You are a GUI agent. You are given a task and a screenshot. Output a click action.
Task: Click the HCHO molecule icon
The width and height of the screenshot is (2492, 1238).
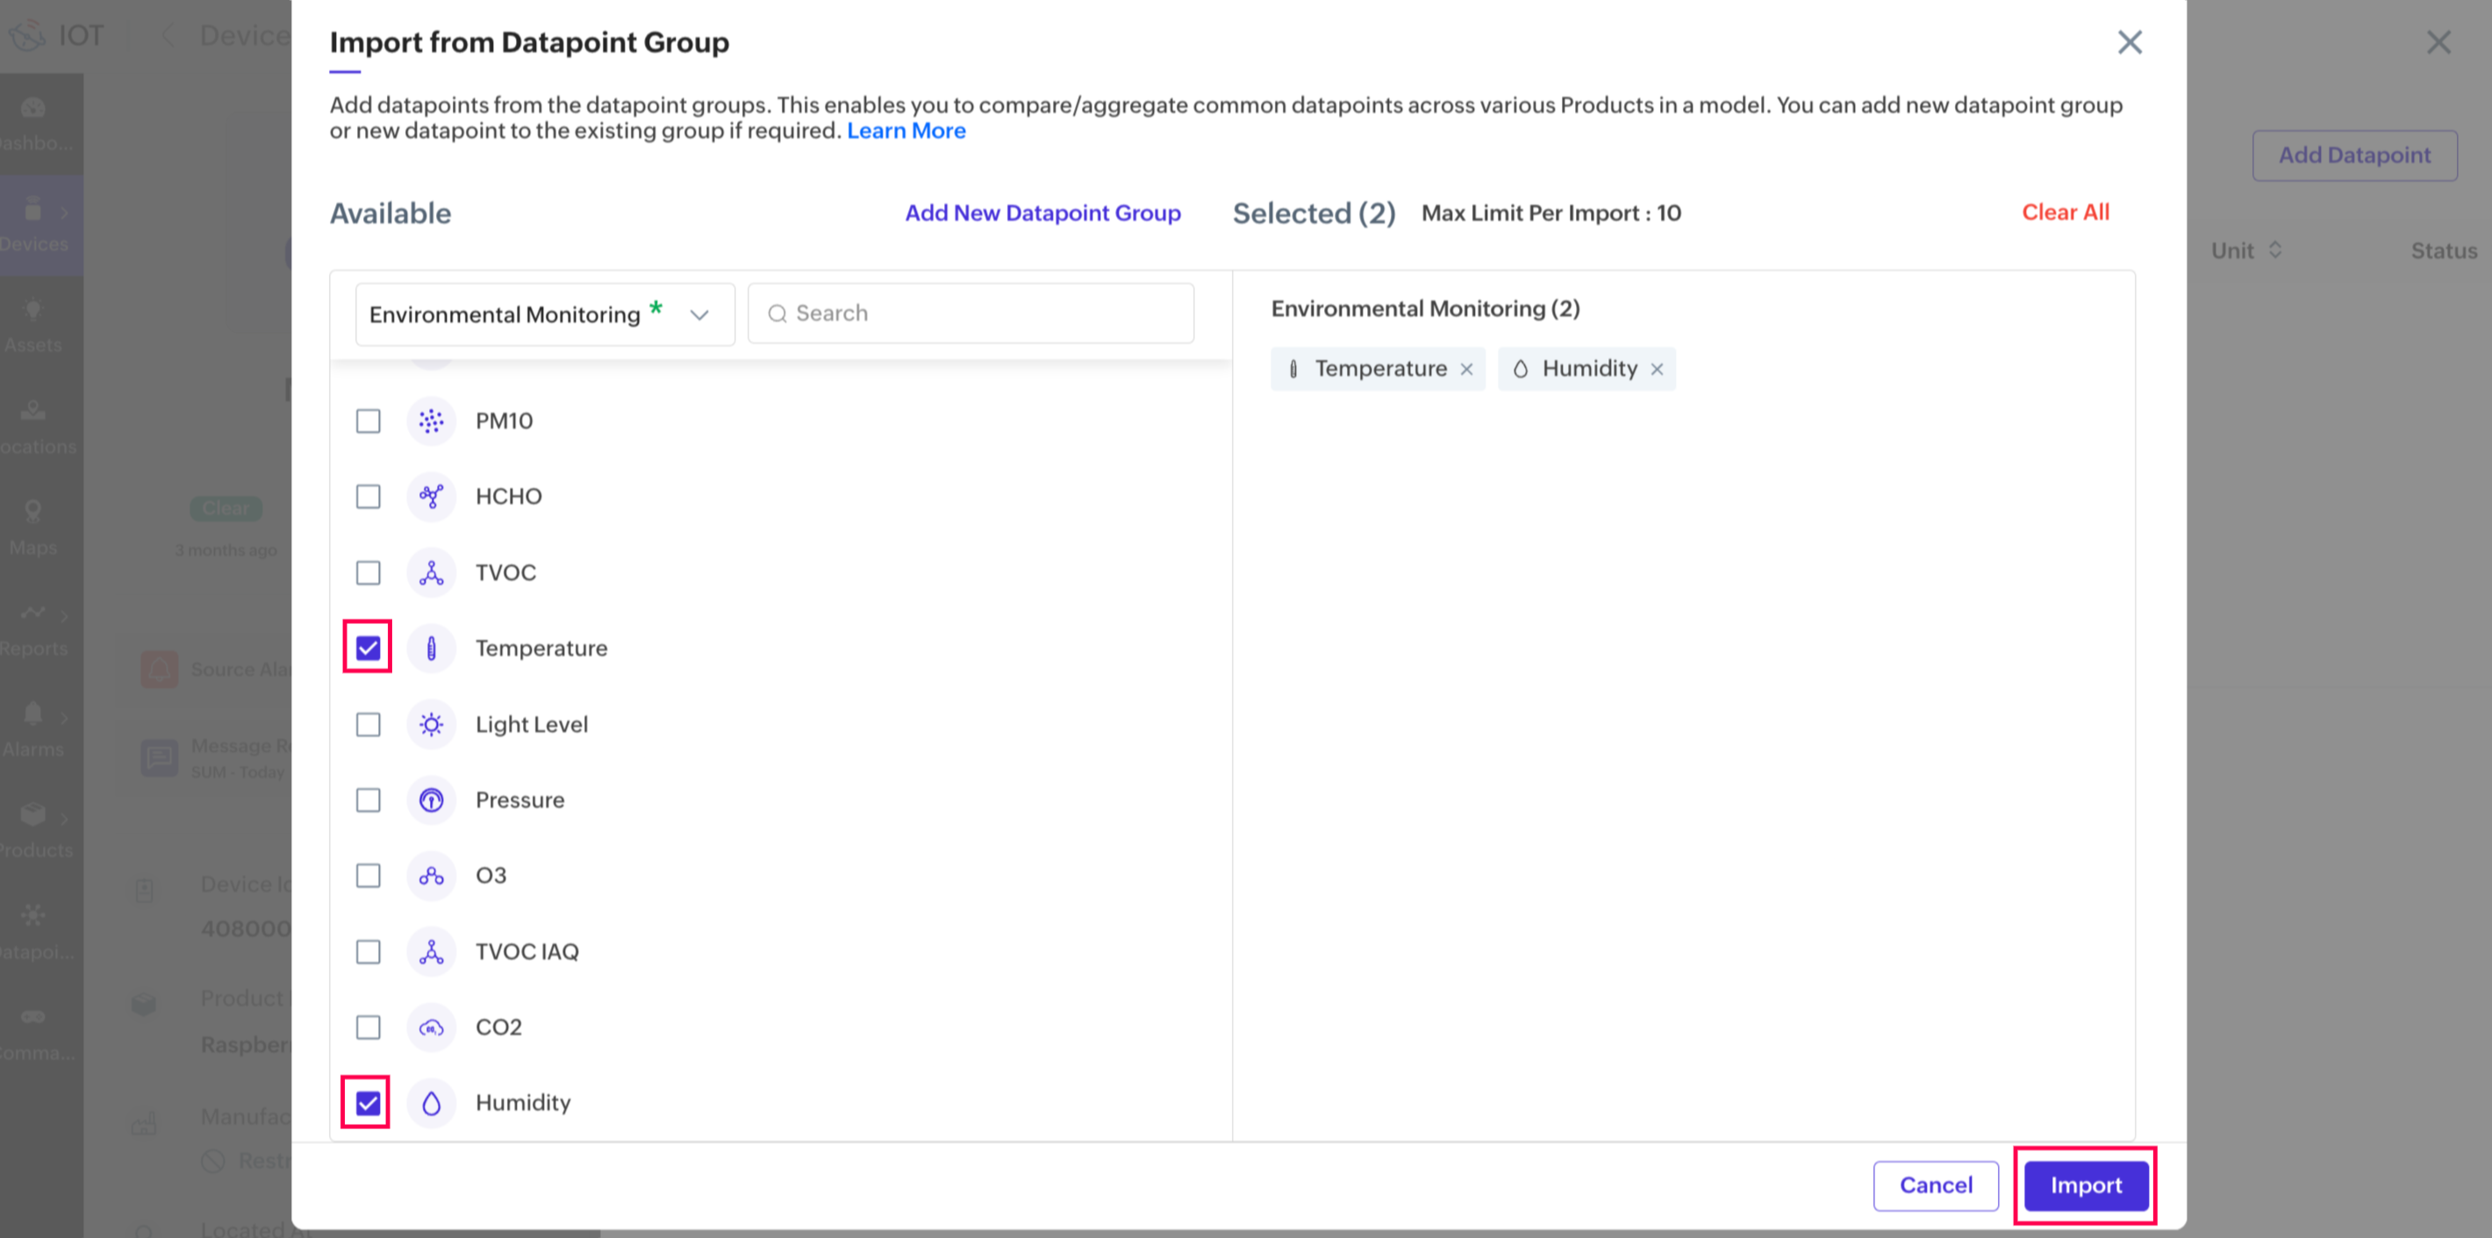(x=431, y=497)
